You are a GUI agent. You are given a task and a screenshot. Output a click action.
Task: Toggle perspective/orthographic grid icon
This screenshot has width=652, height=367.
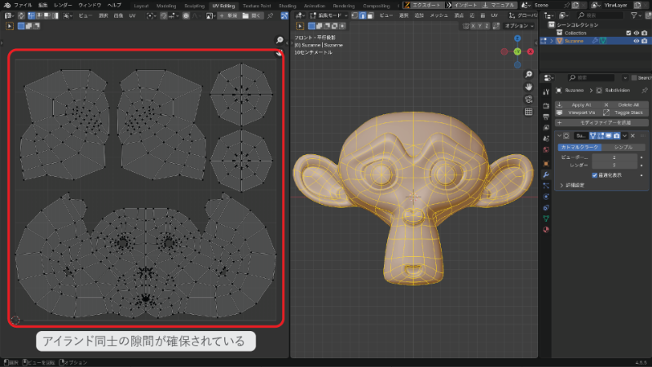coord(528,112)
